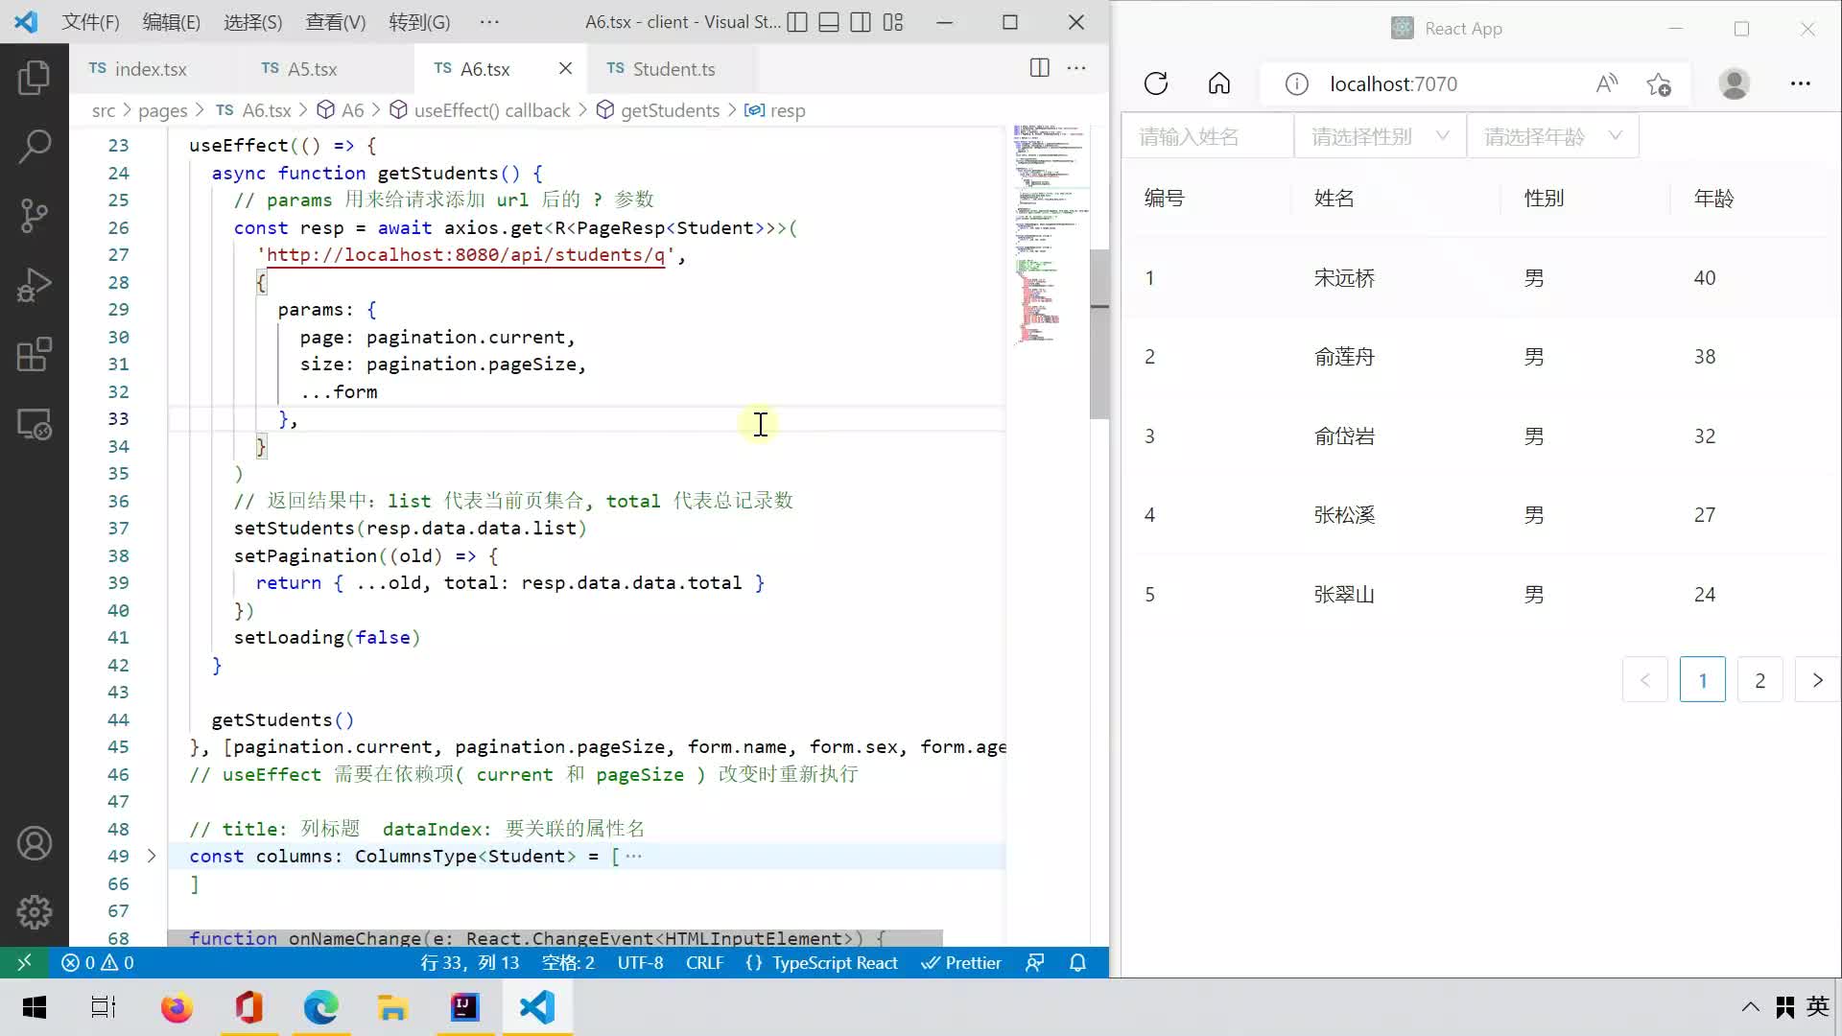Open the View (查看) menu
Screen dimensions: 1842x1036
[336, 22]
